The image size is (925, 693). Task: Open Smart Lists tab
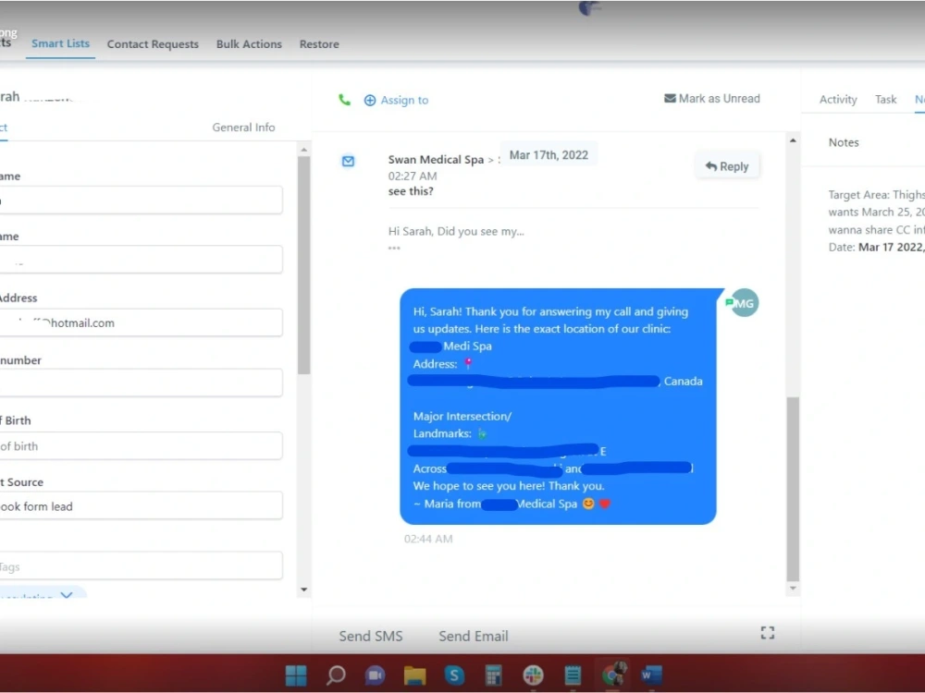[x=61, y=43]
